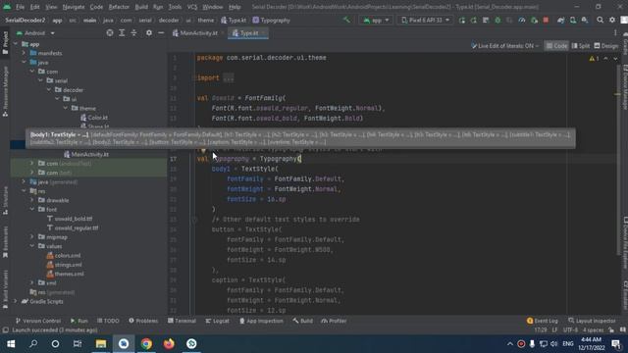Toggle the Resource Manager side tab
The width and height of the screenshot is (628, 353).
5,91
